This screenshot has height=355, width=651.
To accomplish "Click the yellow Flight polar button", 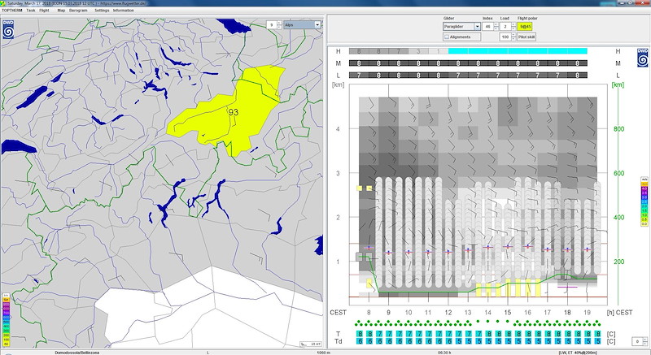I will (x=525, y=27).
